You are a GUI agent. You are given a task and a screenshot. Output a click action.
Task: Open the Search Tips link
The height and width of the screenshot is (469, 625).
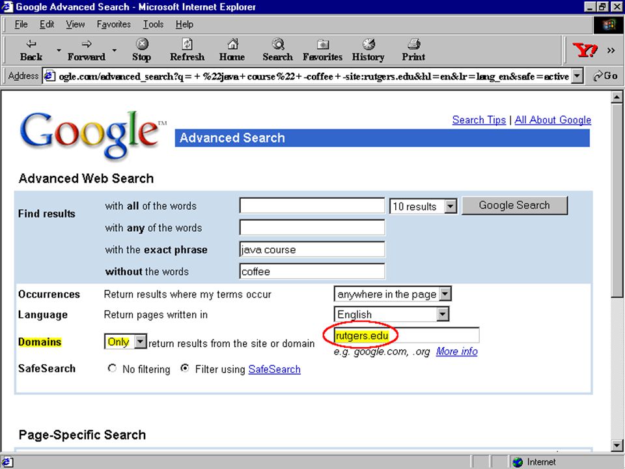pos(479,120)
